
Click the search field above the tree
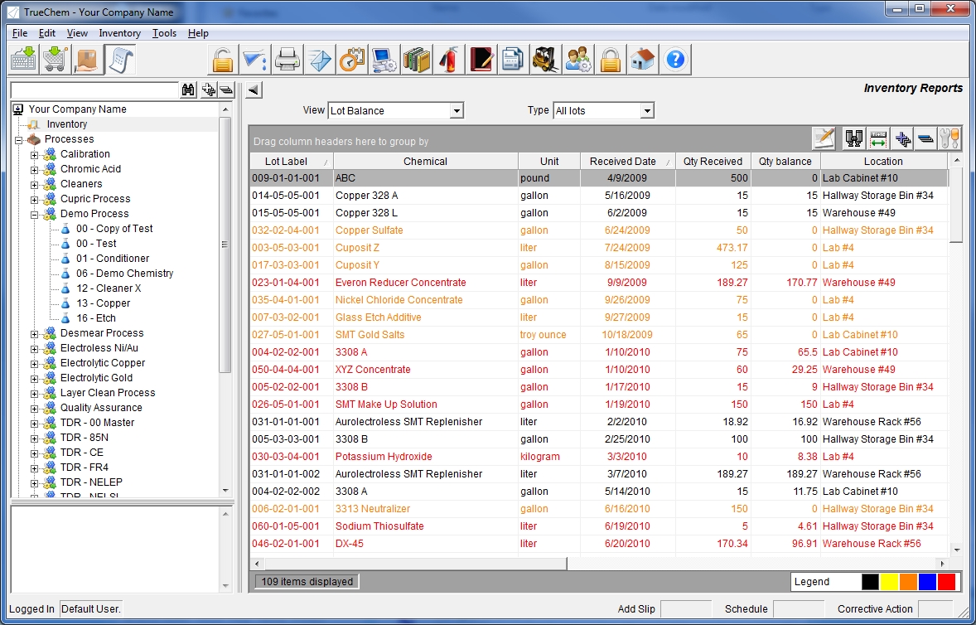pyautogui.click(x=94, y=90)
